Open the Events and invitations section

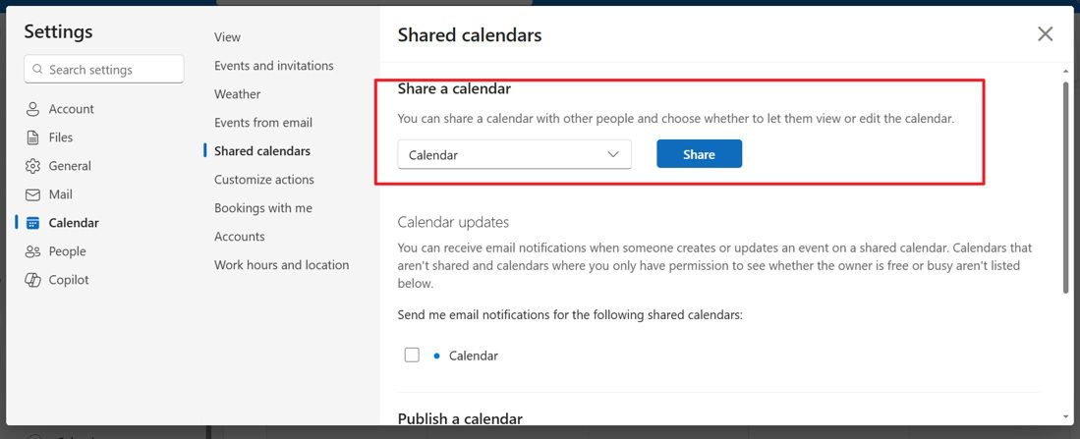pos(274,66)
